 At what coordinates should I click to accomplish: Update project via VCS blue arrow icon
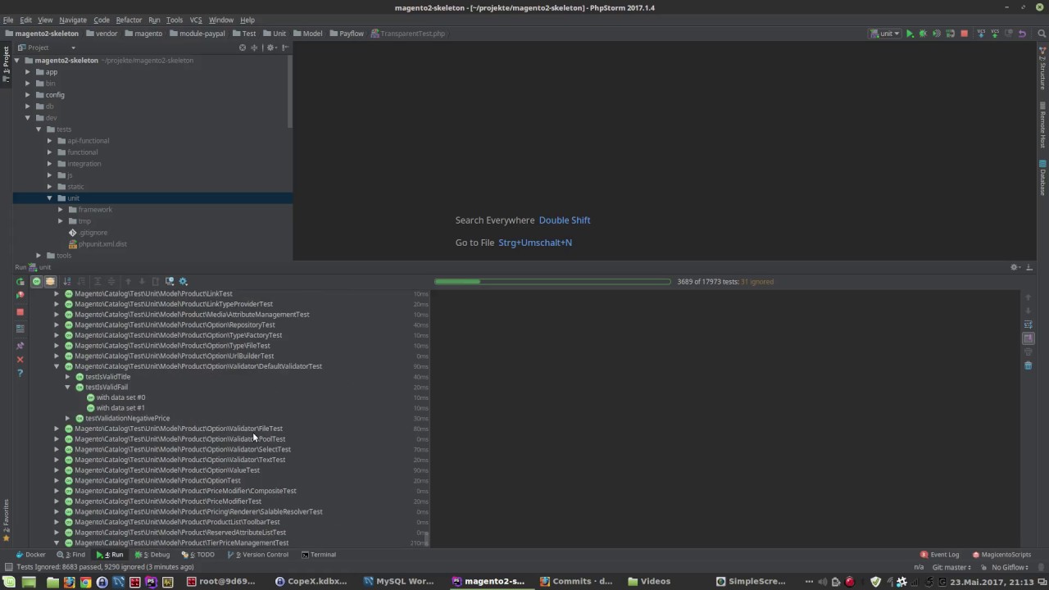[981, 34]
